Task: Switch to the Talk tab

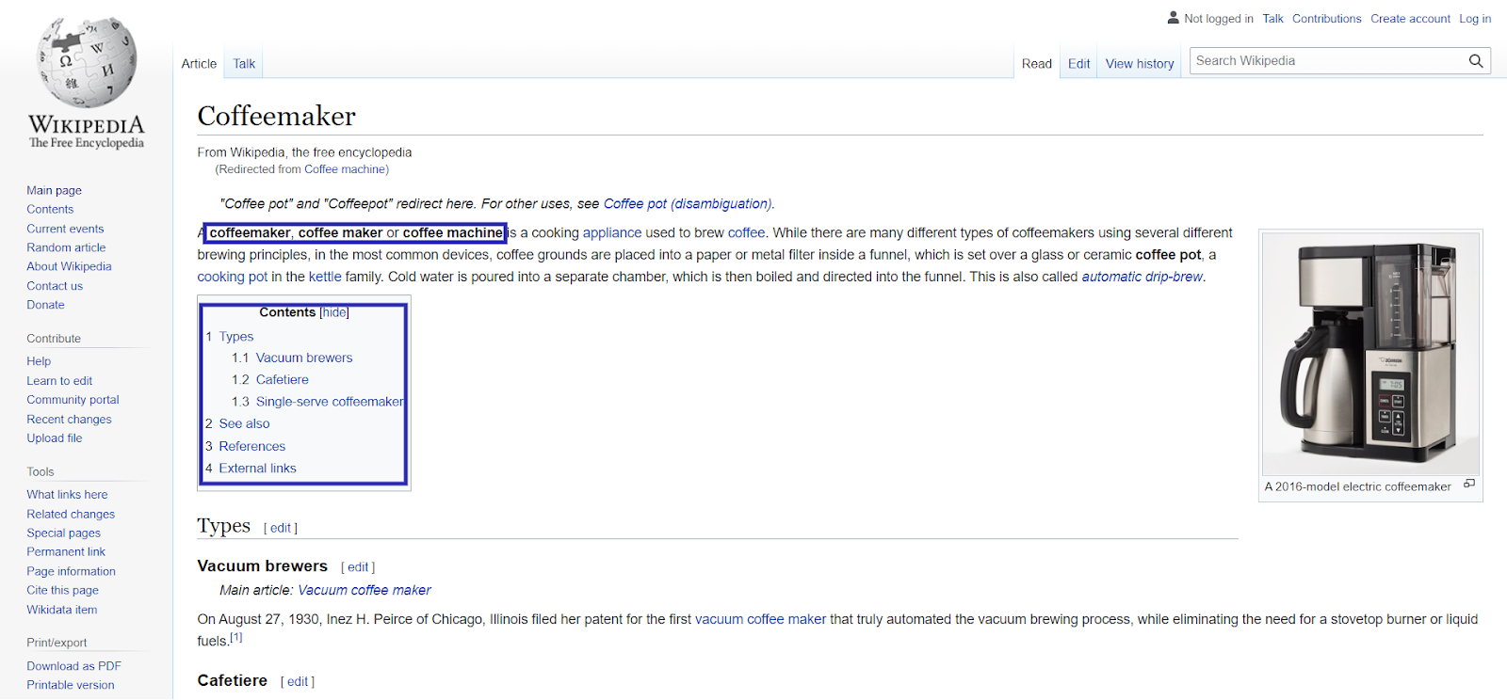Action: point(244,64)
